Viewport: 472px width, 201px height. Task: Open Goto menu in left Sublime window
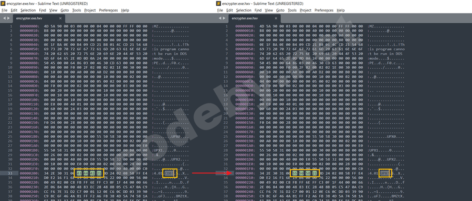click(65, 10)
